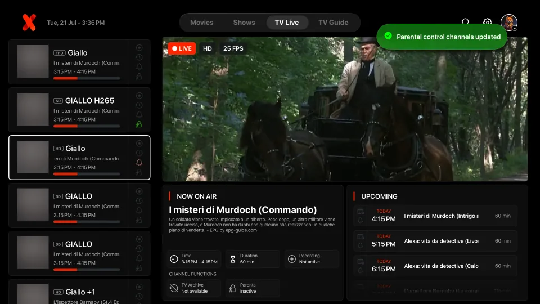Click the red LIVE badge on the player
540x304 pixels.
coord(182,48)
